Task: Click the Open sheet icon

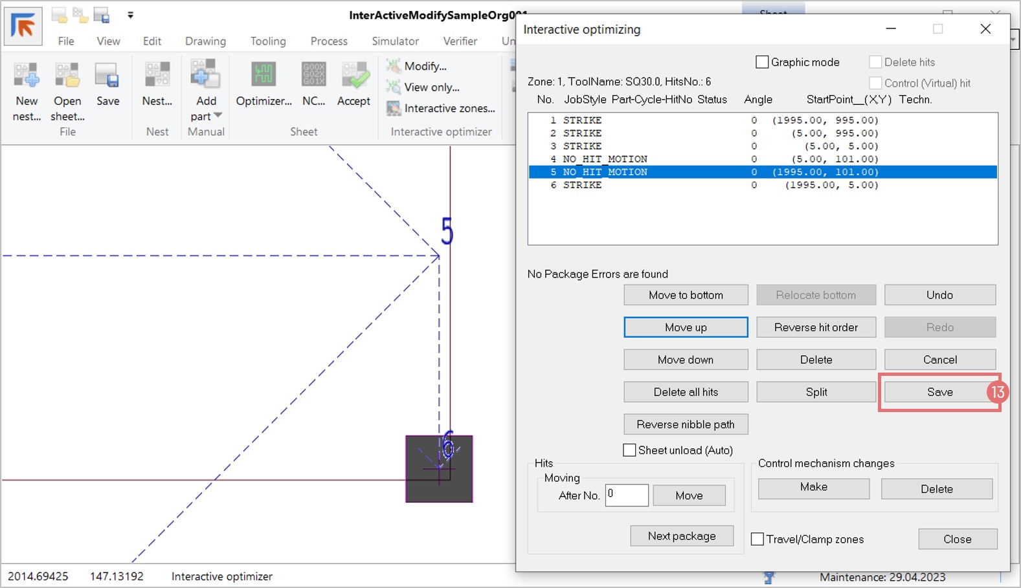Action: click(x=67, y=76)
